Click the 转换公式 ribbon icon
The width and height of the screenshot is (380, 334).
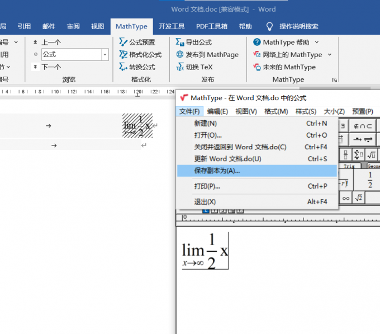(x=123, y=67)
